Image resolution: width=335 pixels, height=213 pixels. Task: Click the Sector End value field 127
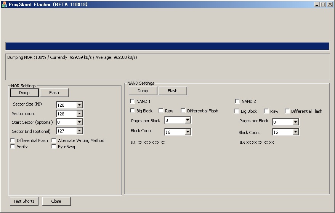coord(67,131)
